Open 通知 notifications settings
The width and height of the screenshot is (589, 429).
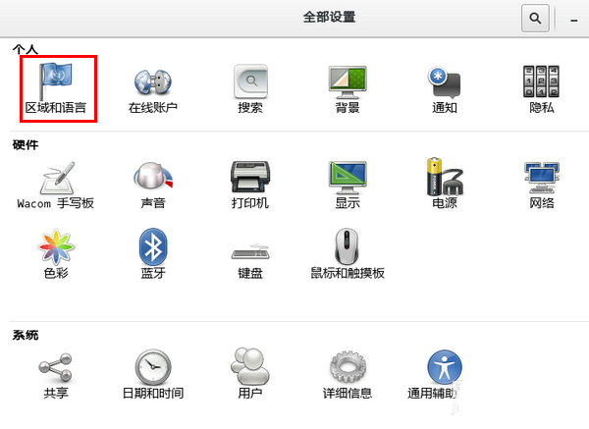click(445, 90)
